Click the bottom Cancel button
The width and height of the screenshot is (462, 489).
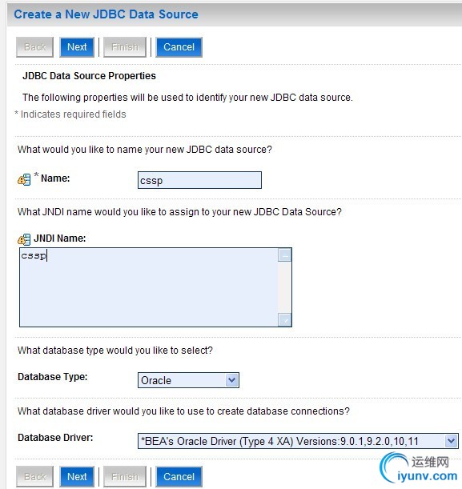(x=179, y=476)
